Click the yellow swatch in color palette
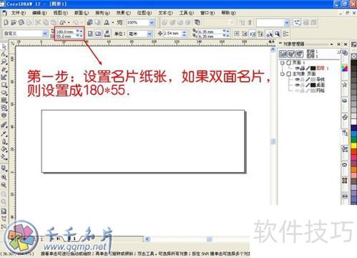Viewport: 357px width, 258px height. [354, 145]
